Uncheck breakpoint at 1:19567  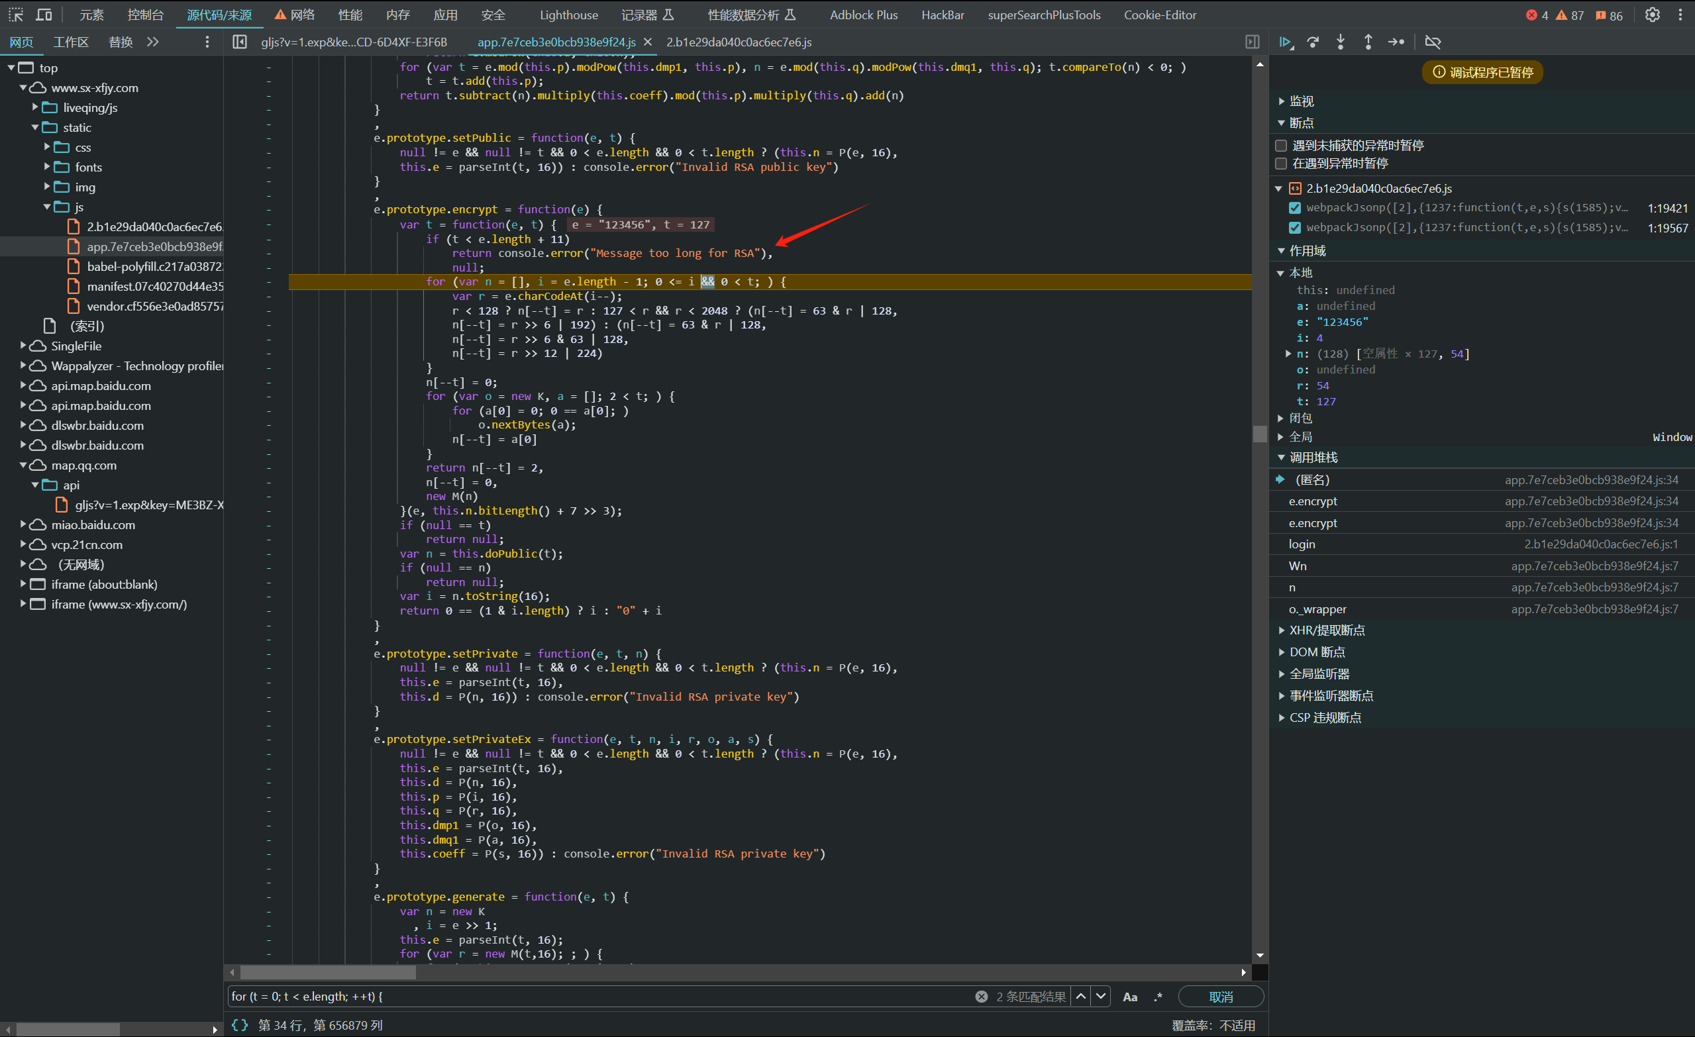1295,228
